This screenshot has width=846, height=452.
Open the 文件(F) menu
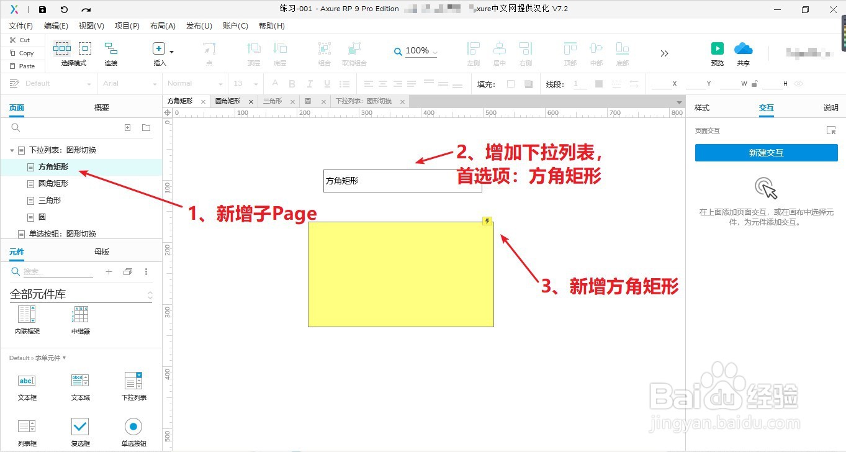coord(20,26)
